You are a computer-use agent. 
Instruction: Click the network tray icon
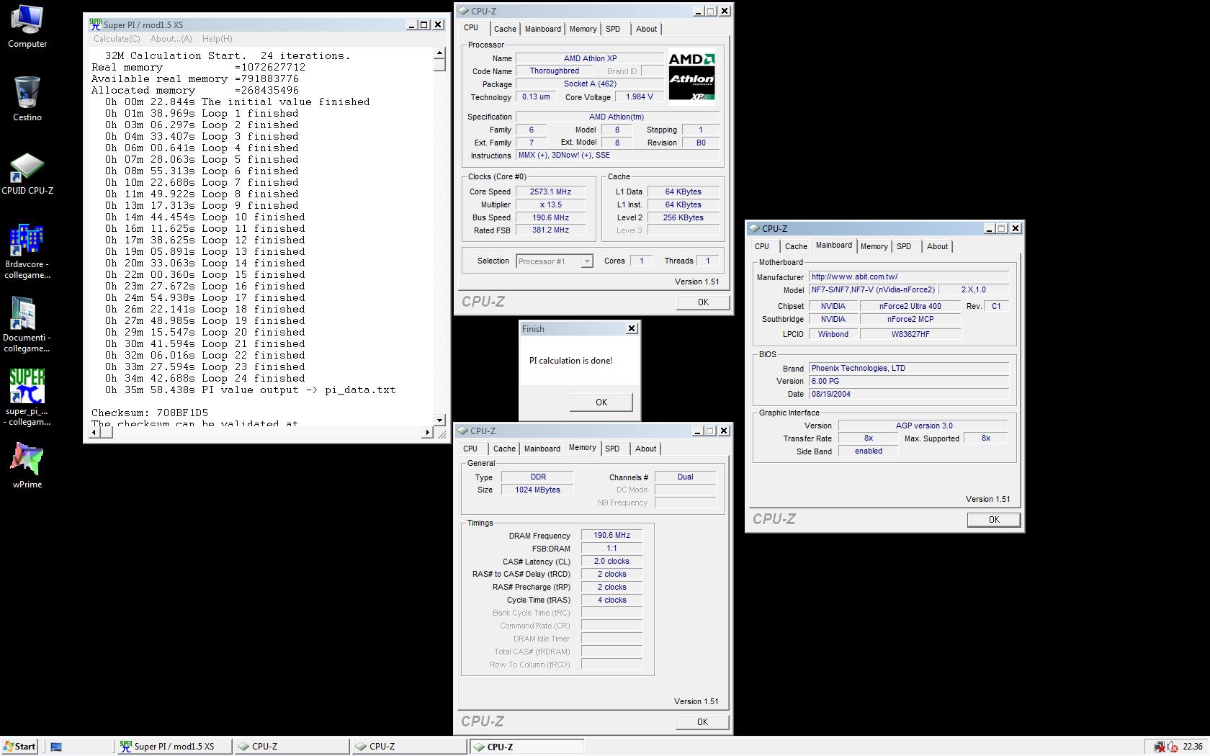1160,747
